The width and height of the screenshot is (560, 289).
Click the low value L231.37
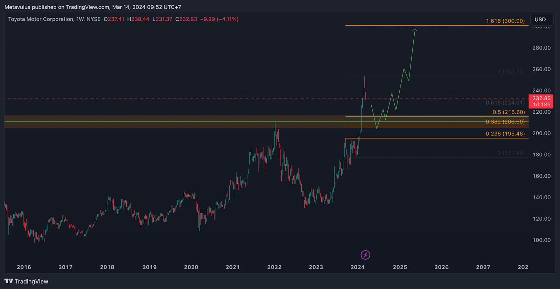point(162,19)
